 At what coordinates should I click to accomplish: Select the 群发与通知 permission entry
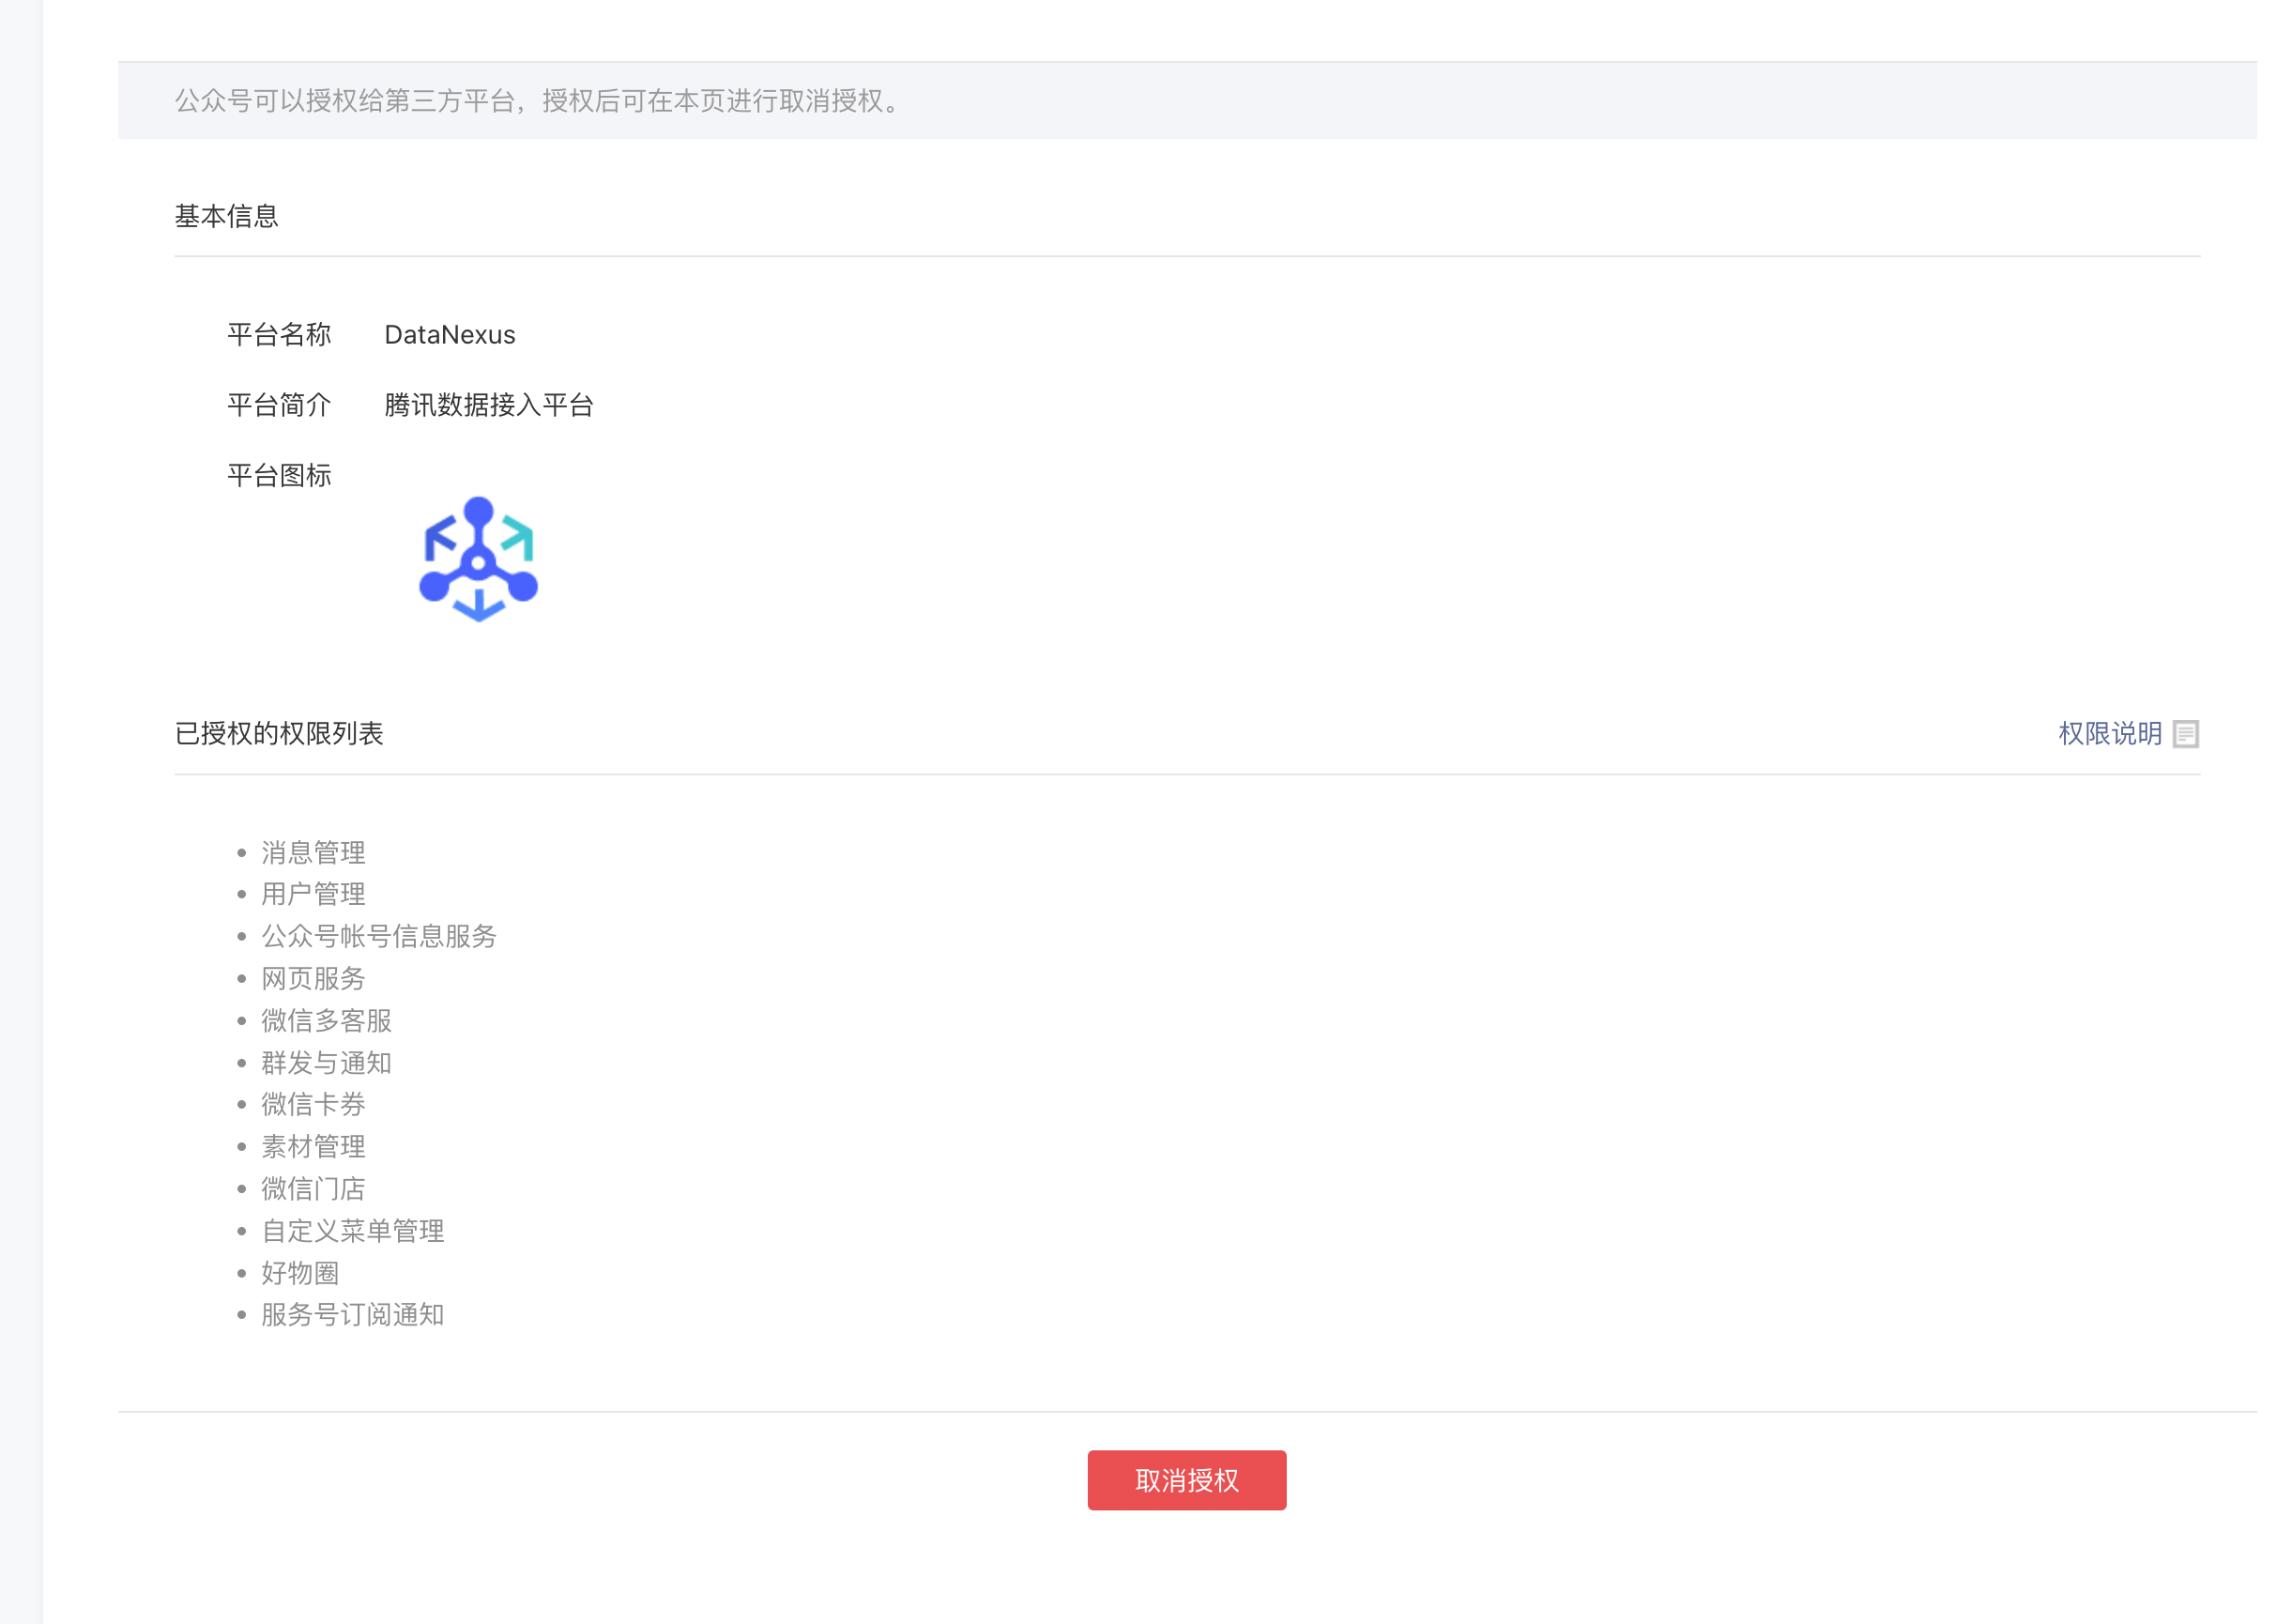click(326, 1062)
